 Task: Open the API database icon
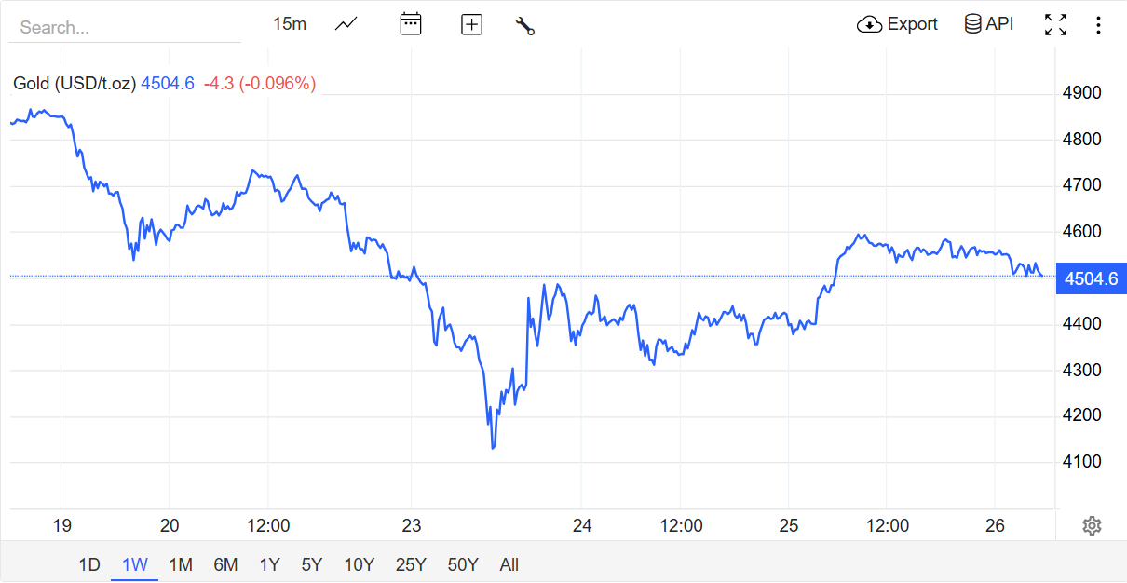973,24
